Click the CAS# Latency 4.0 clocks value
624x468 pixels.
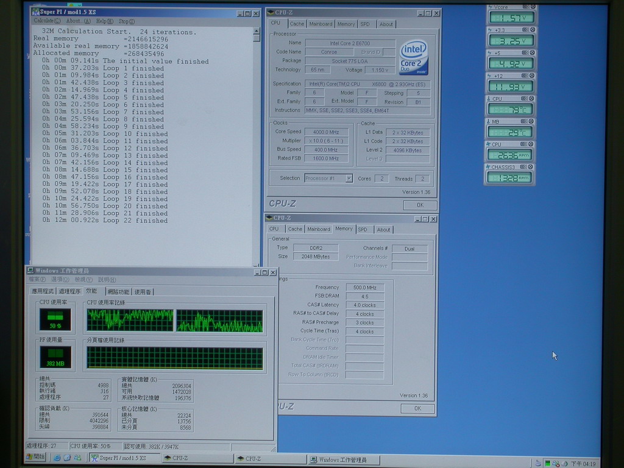365,305
